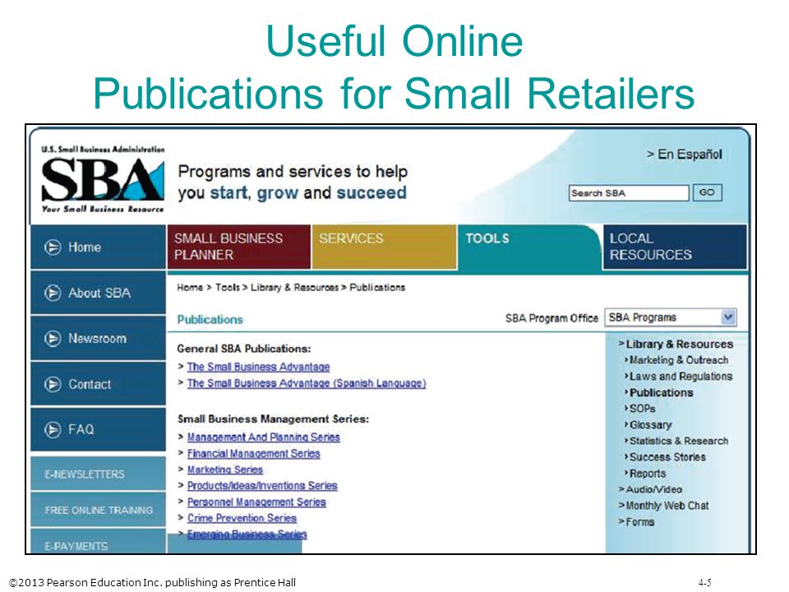Click Library & Resources in the breadcrumb
Viewport: 789px width, 592px height.
pyautogui.click(x=294, y=288)
